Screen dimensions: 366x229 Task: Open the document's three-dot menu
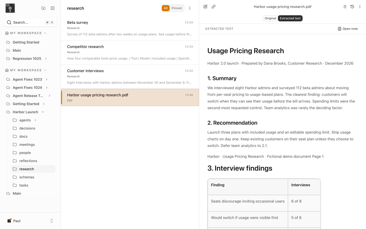point(360,6)
